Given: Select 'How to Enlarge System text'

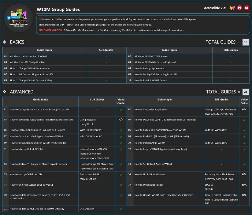Looking at the screenshot, I should click(149, 68).
